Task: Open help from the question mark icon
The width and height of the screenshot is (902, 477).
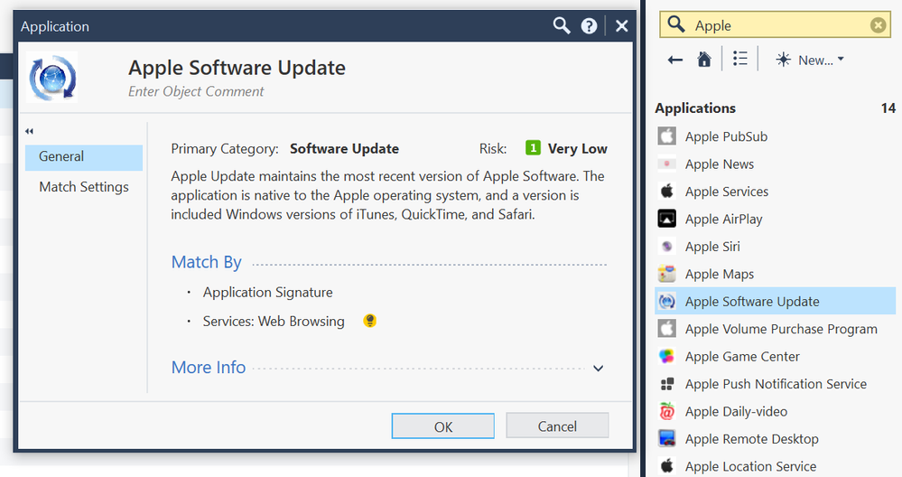Action: pos(589,26)
